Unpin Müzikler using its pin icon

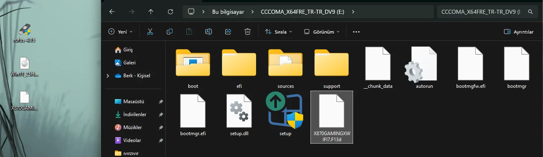[161, 127]
